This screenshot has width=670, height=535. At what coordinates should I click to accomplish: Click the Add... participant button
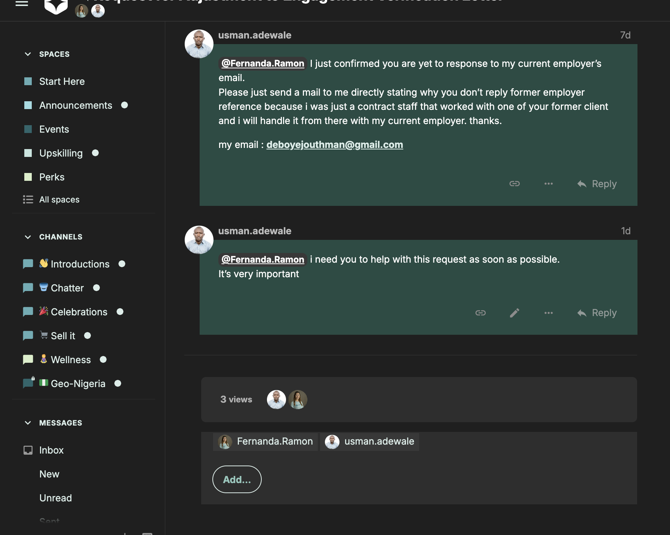(x=237, y=479)
